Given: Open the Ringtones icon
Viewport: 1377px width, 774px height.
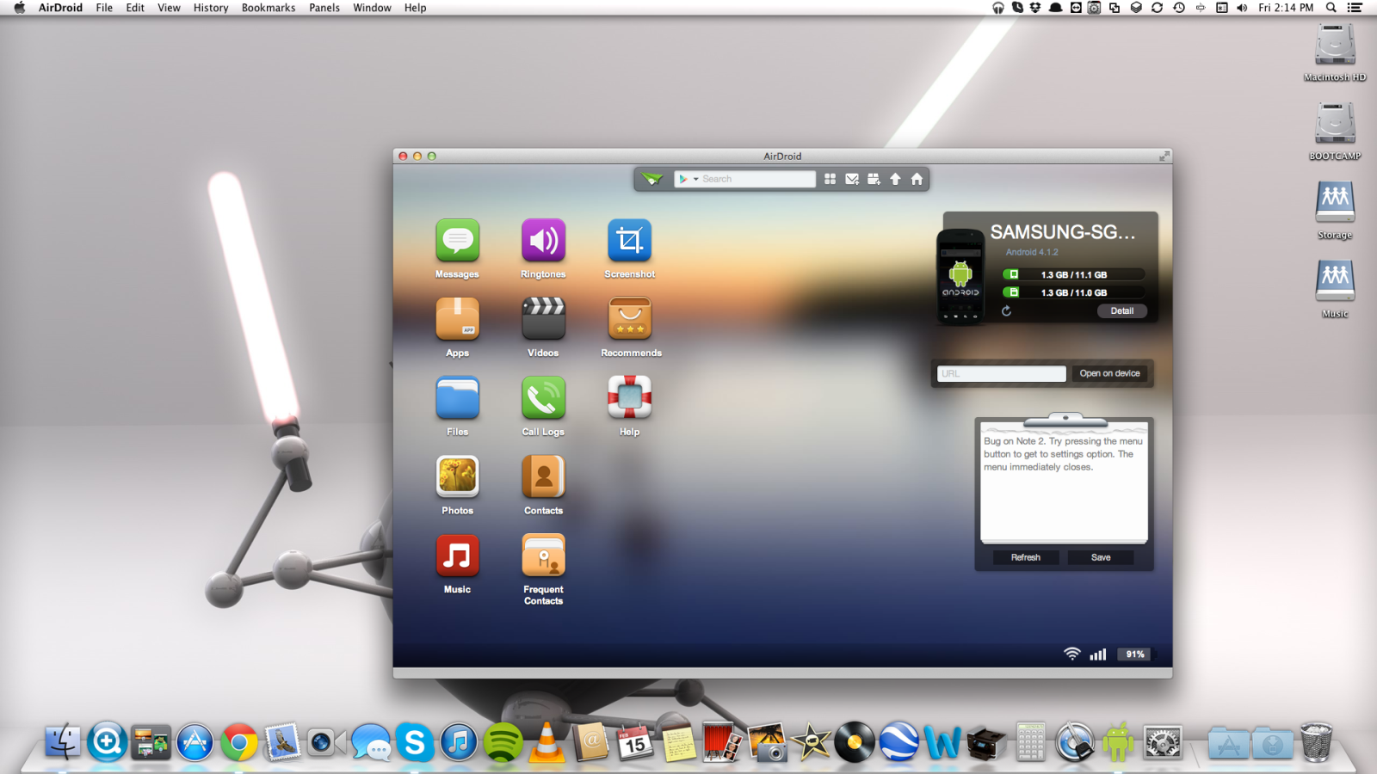Looking at the screenshot, I should 543,240.
